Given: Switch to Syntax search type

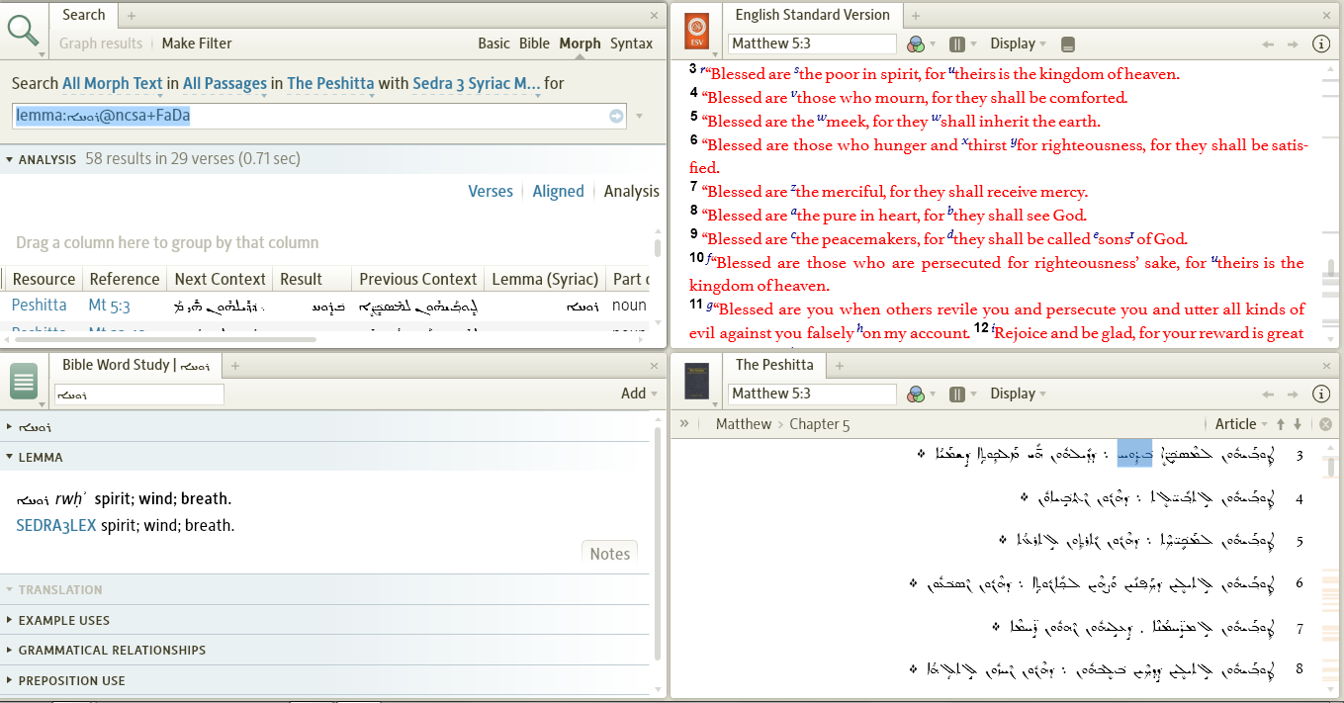Looking at the screenshot, I should (631, 44).
